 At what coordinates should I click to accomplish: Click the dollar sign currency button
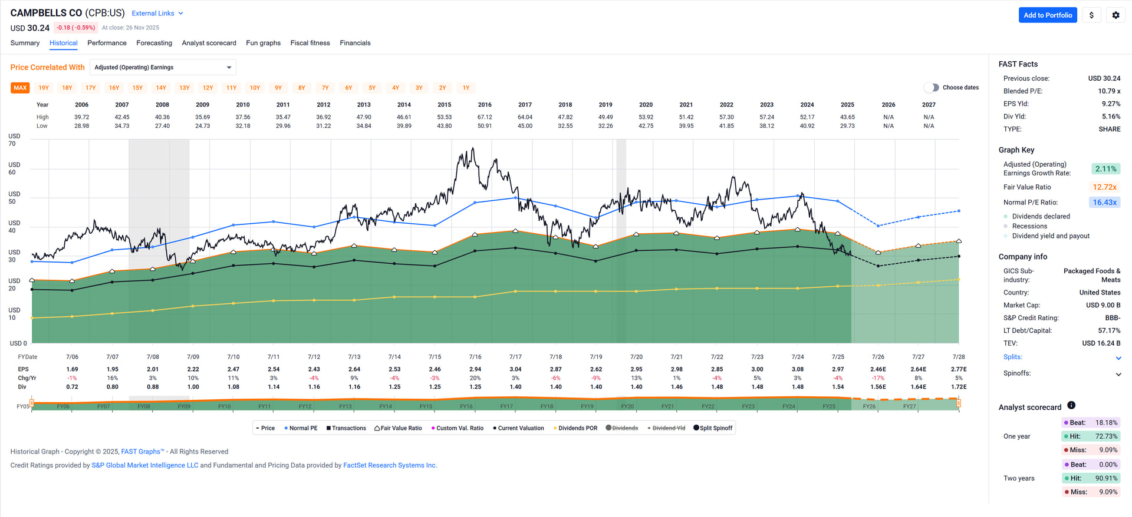(x=1091, y=15)
